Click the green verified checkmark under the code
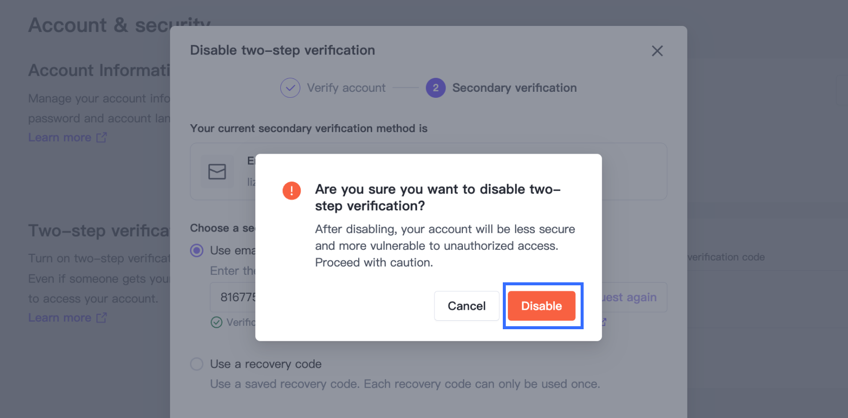 click(x=216, y=322)
